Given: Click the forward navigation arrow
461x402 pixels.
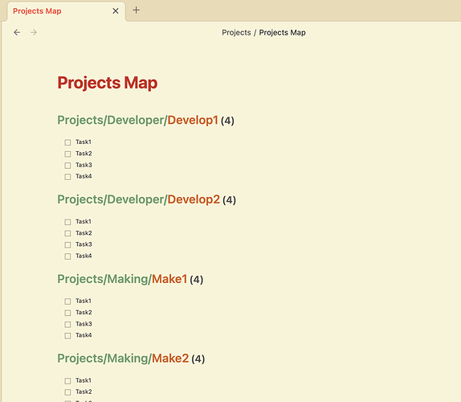Looking at the screenshot, I should pos(34,32).
